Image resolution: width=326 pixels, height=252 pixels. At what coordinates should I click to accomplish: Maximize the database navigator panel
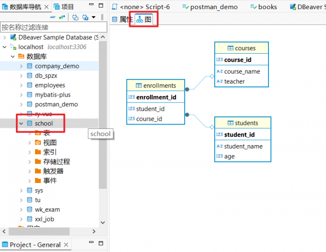click(x=101, y=5)
